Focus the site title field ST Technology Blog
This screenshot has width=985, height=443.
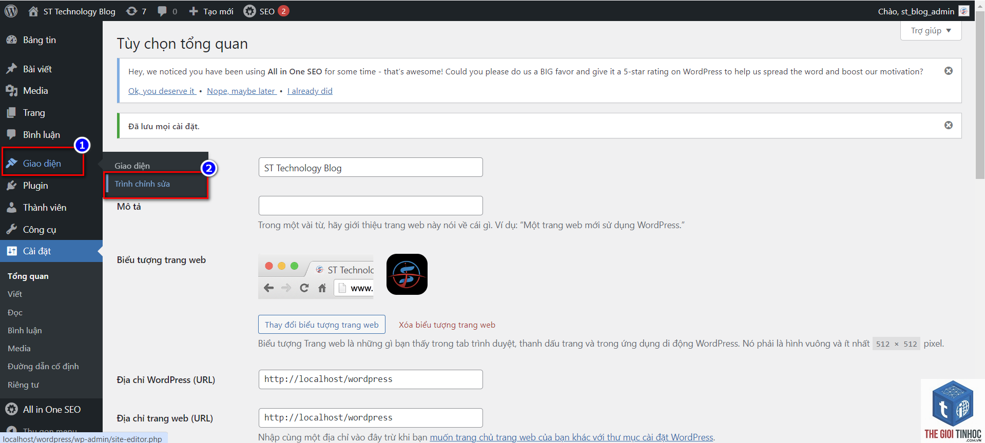pos(371,167)
